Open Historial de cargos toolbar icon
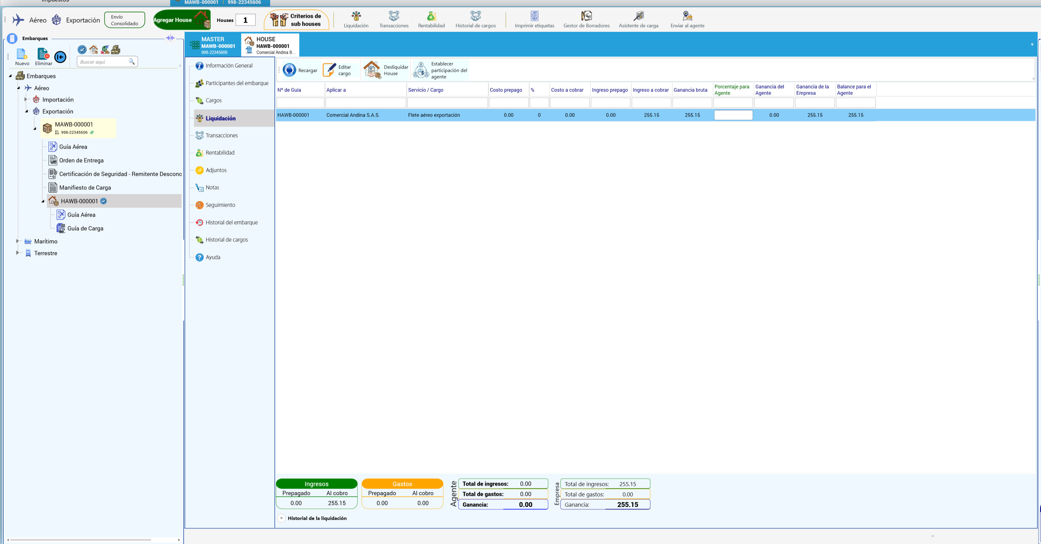 coord(476,19)
